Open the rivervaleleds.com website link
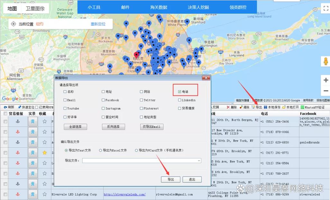Viewport: 330px width, 200px height. pyautogui.click(x=124, y=194)
